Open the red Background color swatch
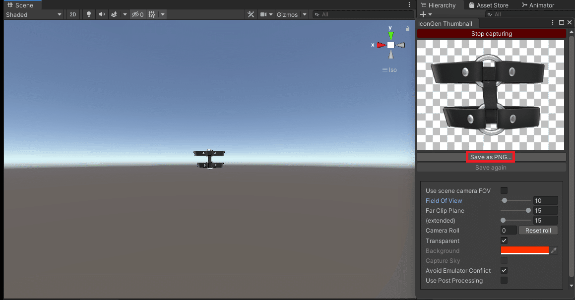The width and height of the screenshot is (575, 300). click(525, 250)
